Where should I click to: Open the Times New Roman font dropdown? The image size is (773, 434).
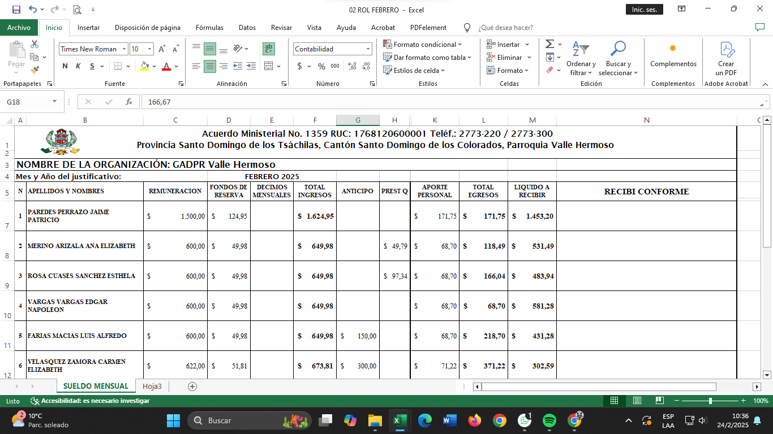coord(94,49)
